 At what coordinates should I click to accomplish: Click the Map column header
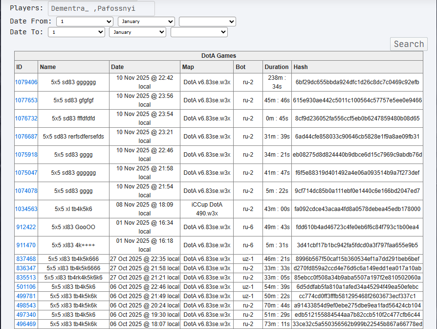pos(207,67)
